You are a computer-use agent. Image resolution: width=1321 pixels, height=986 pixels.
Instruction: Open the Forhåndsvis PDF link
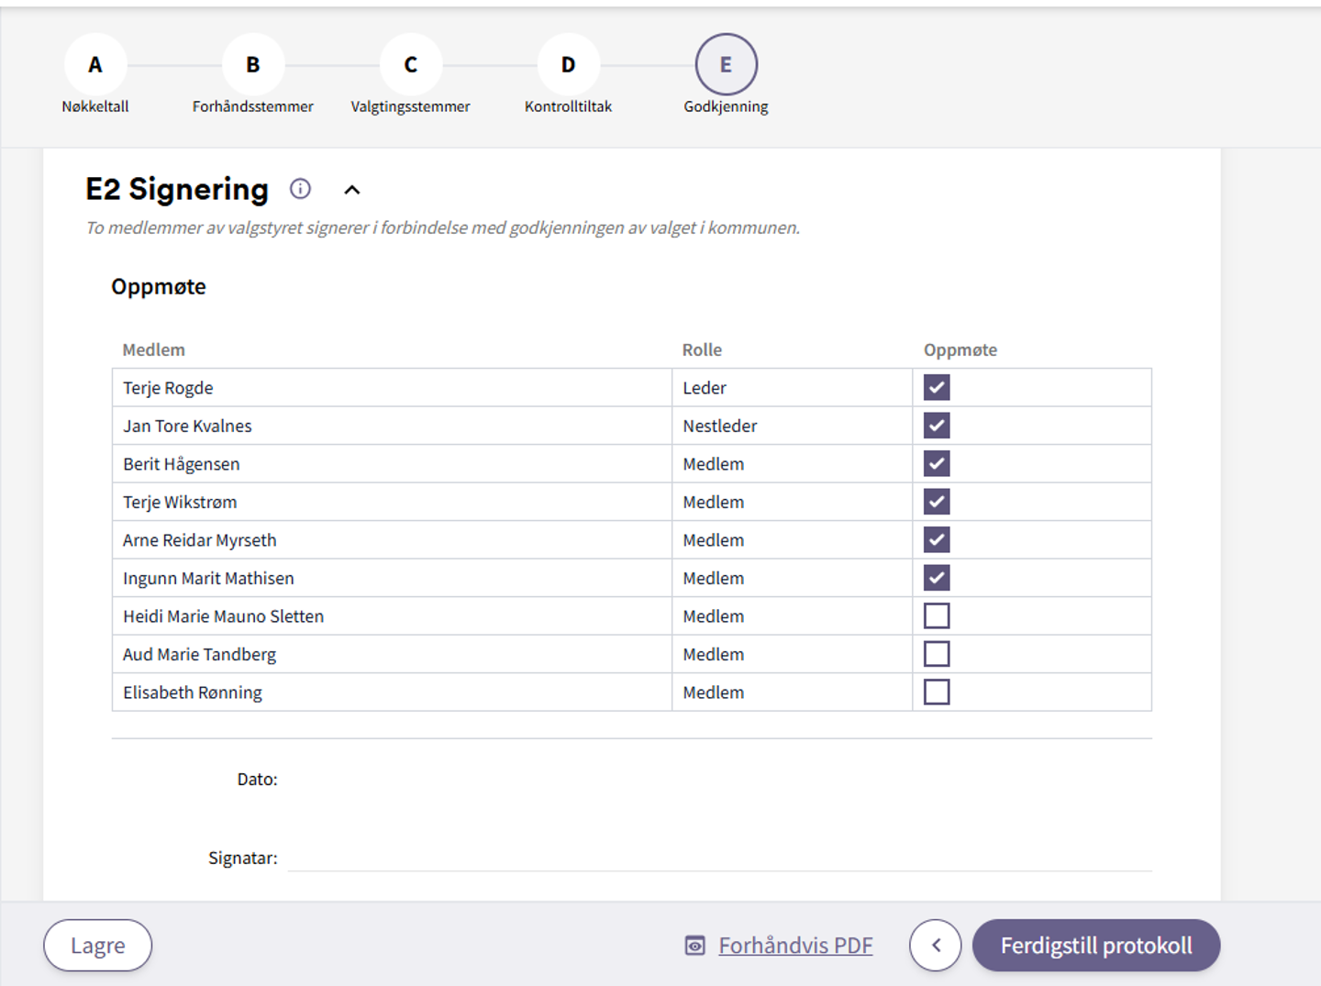click(795, 946)
